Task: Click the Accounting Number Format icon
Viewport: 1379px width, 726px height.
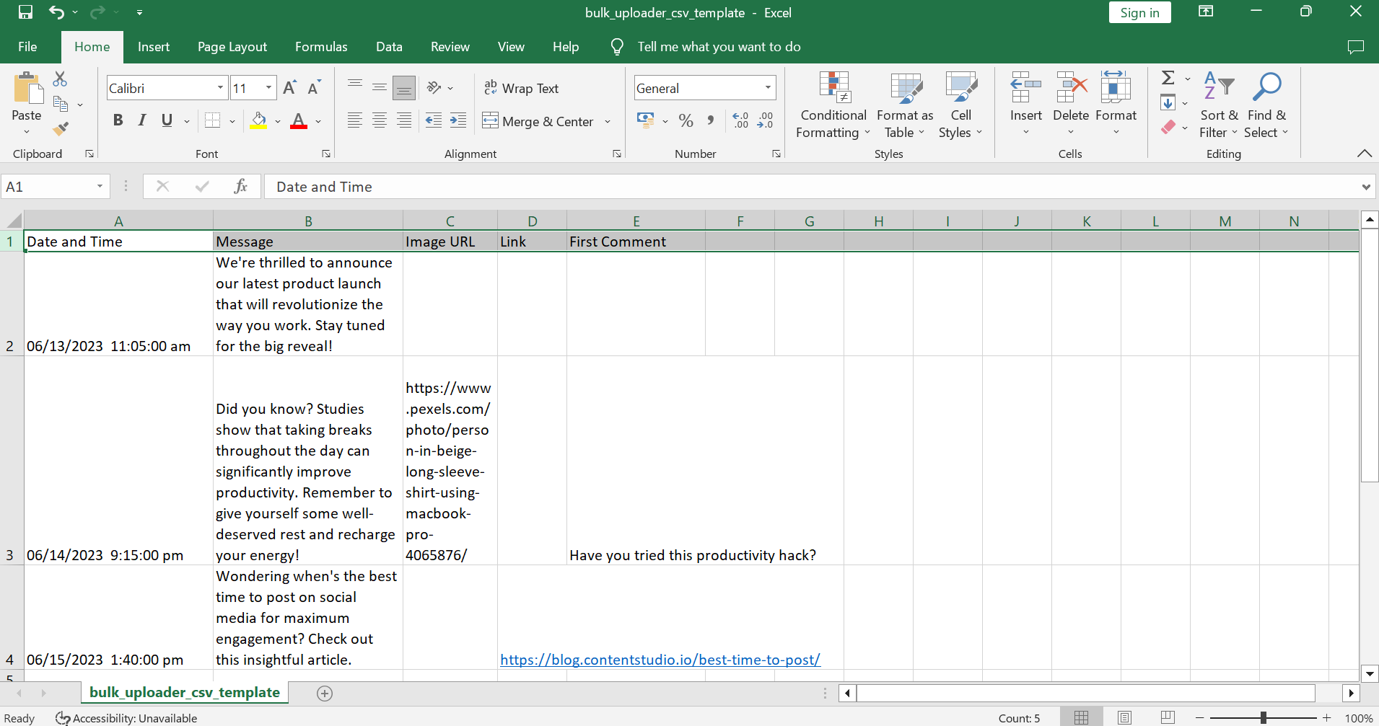Action: click(646, 121)
